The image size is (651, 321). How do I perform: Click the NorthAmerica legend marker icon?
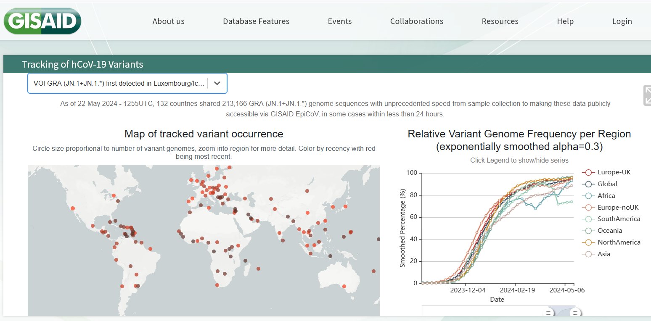click(x=588, y=242)
